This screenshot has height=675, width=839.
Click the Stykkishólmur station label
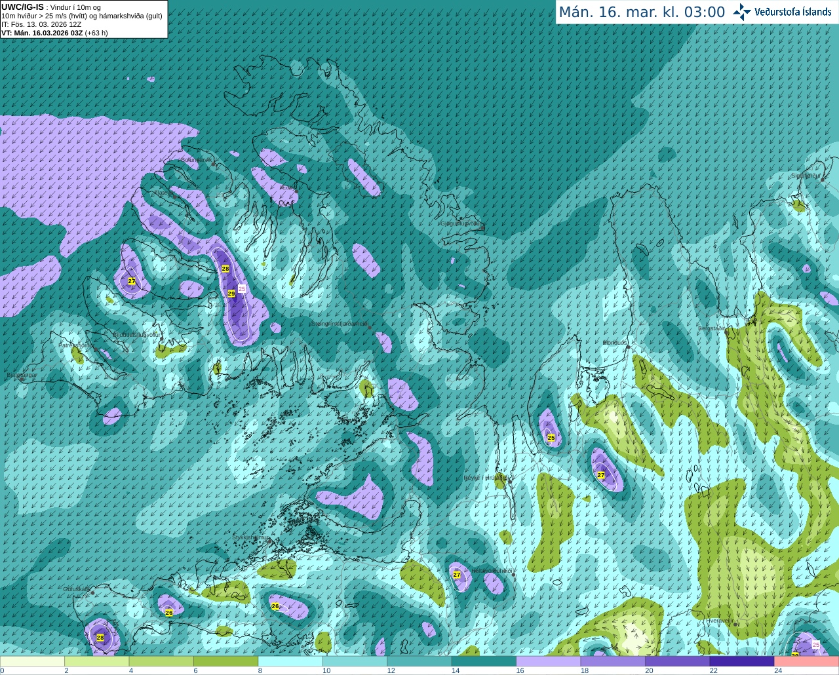click(251, 537)
